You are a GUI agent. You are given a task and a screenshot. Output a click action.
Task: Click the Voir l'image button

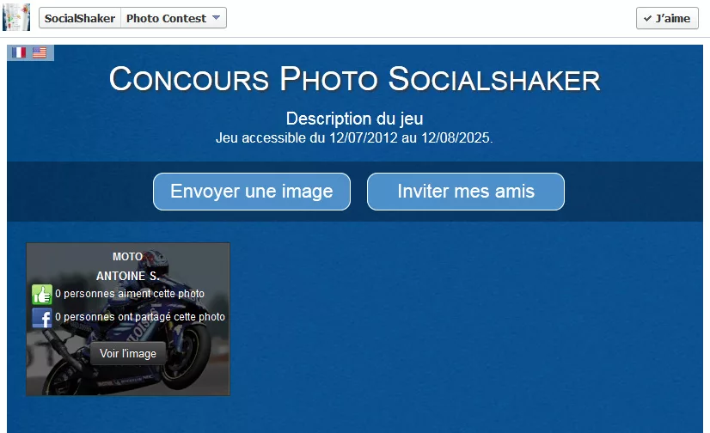(128, 353)
